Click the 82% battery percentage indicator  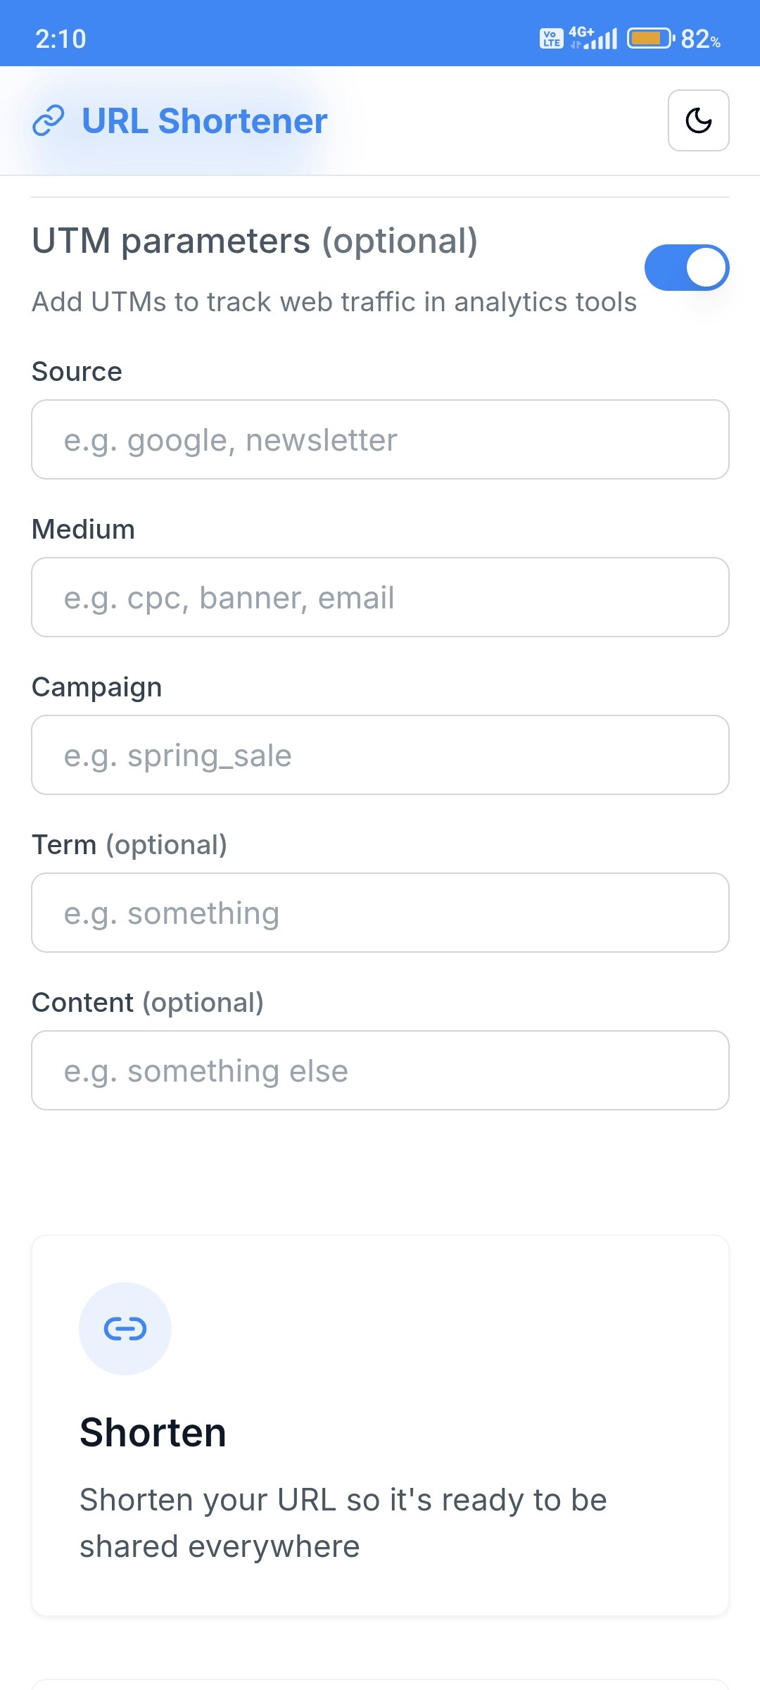699,40
